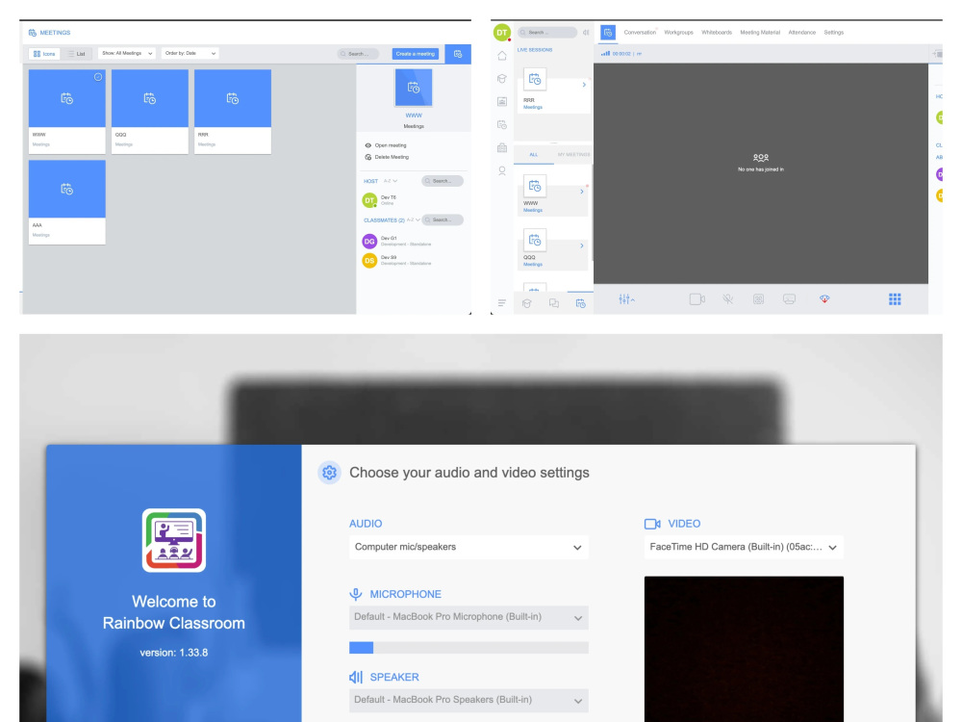Switch to List view in Meetings
This screenshot has width=962, height=722.
(x=77, y=54)
